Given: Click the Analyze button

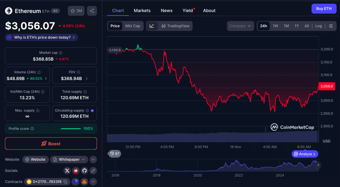Looking at the screenshot, I should coord(305,154).
